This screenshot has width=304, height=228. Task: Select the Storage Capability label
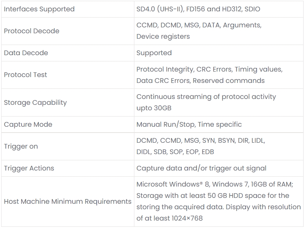tap(35, 102)
